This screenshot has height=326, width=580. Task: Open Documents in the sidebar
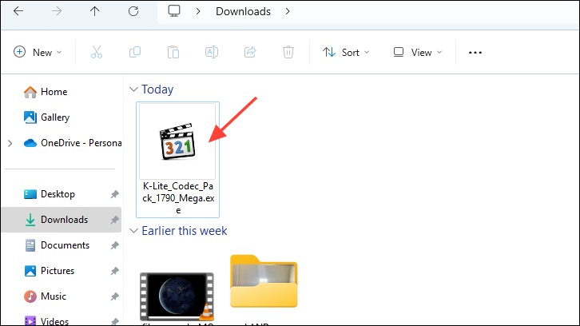tap(65, 245)
